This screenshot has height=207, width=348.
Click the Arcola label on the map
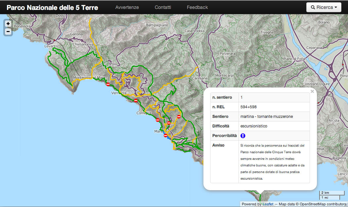tap(334, 121)
